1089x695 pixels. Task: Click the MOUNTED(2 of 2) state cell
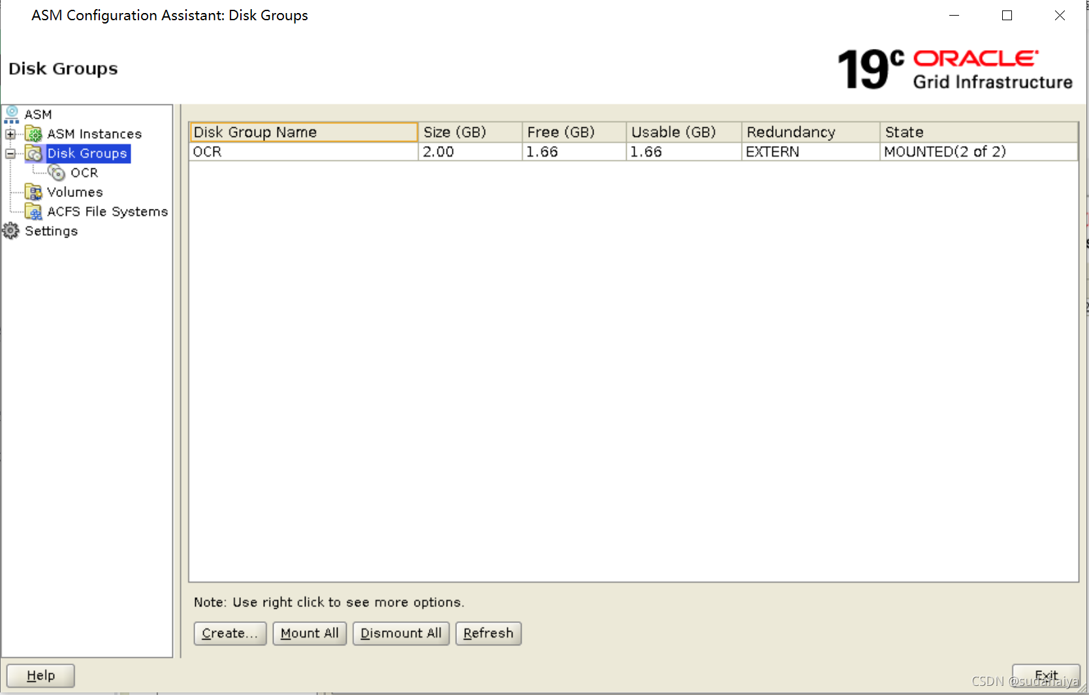pyautogui.click(x=979, y=151)
